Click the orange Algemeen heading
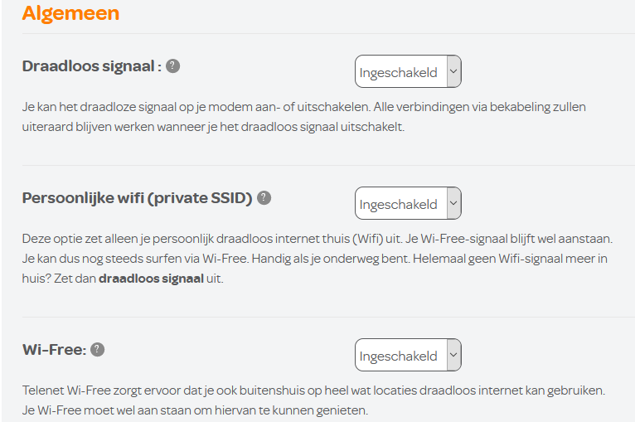Screen dimensions: 635x422 point(70,13)
